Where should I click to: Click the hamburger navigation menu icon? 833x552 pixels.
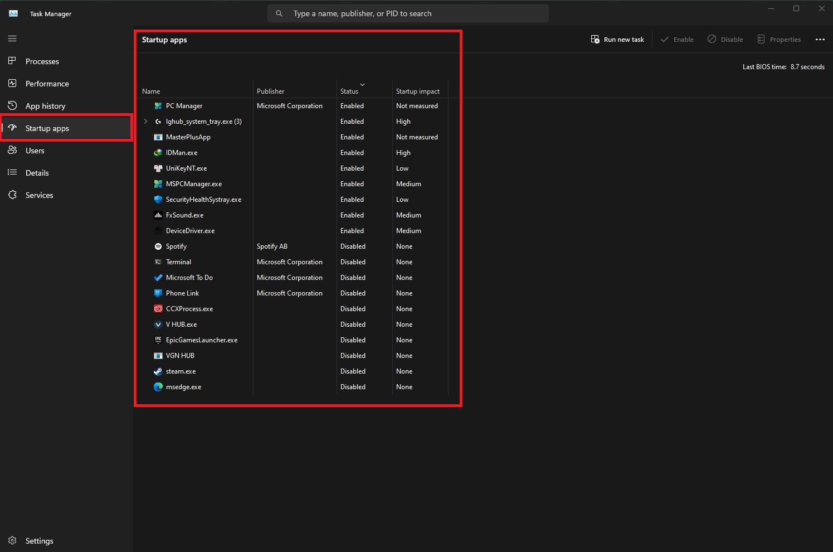(x=12, y=39)
